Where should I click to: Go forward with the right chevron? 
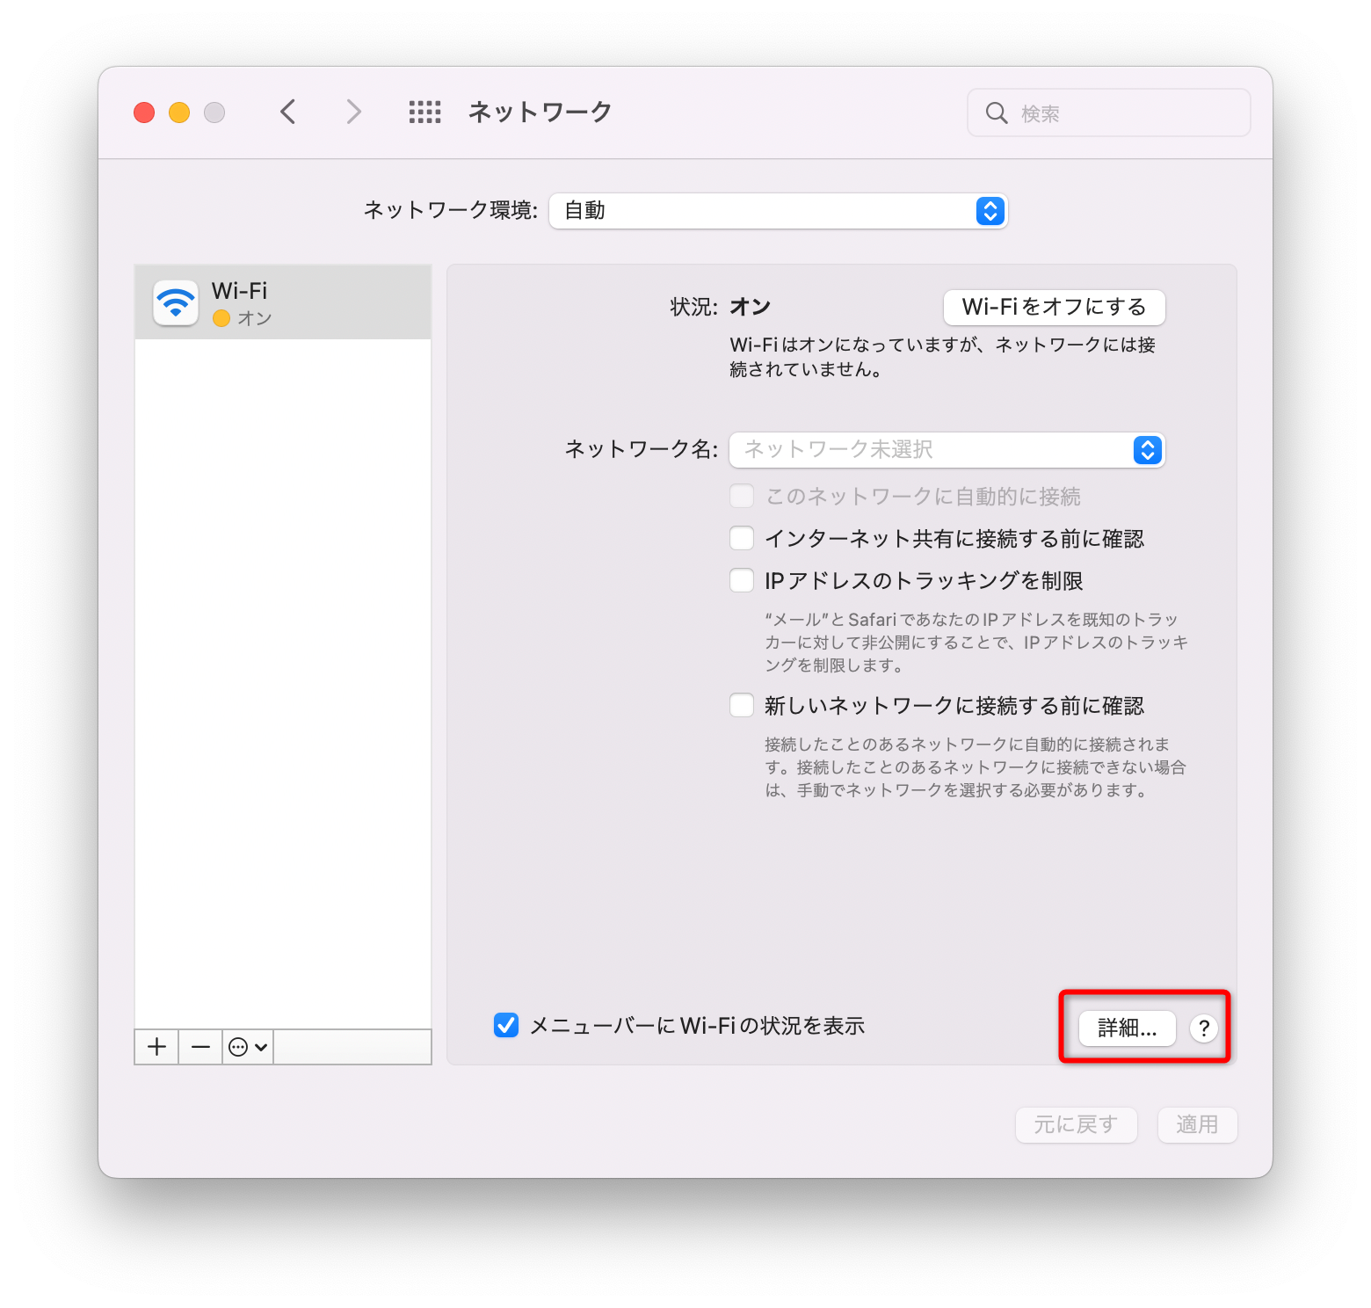353,112
